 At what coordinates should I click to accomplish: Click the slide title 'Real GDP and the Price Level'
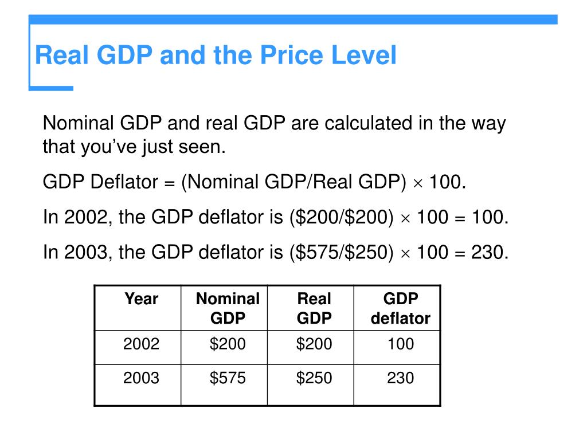216,56
